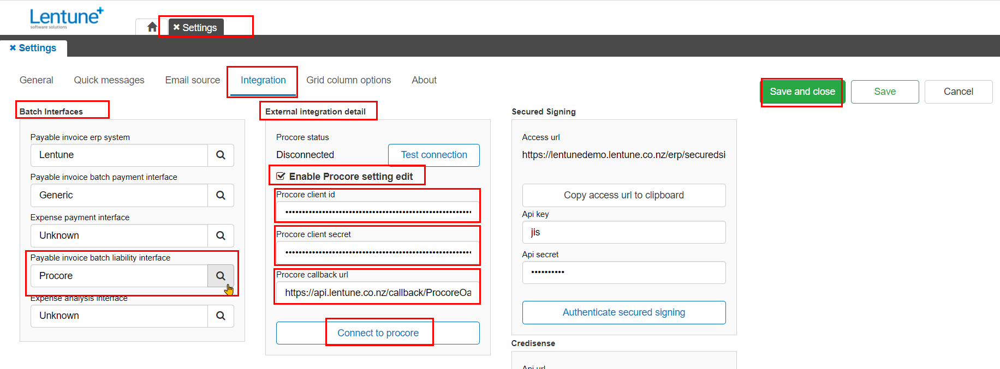Image resolution: width=1000 pixels, height=369 pixels.
Task: Copy access url to clipboard
Action: pos(624,195)
